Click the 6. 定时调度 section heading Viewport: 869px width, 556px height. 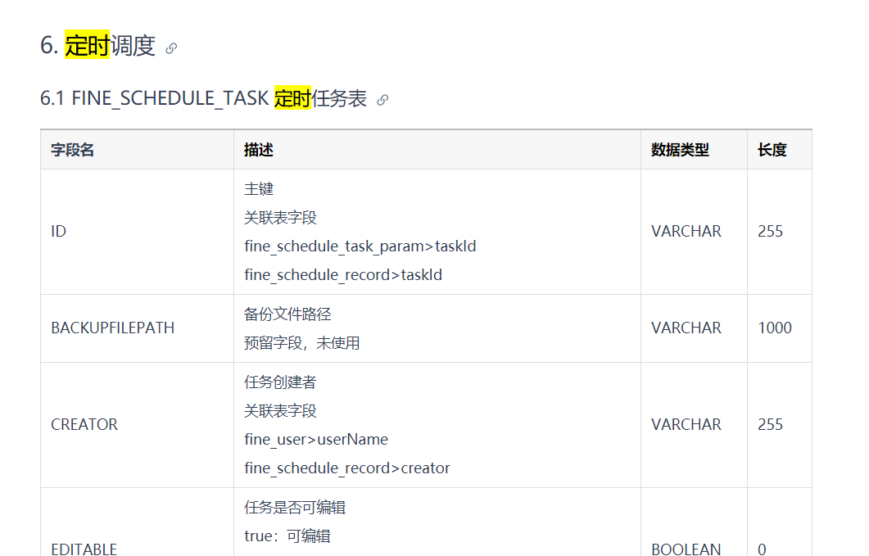point(97,46)
